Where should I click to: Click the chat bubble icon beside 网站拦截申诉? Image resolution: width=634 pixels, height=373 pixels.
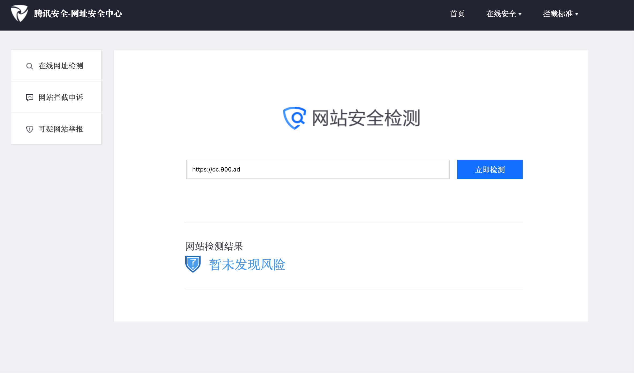tap(29, 98)
